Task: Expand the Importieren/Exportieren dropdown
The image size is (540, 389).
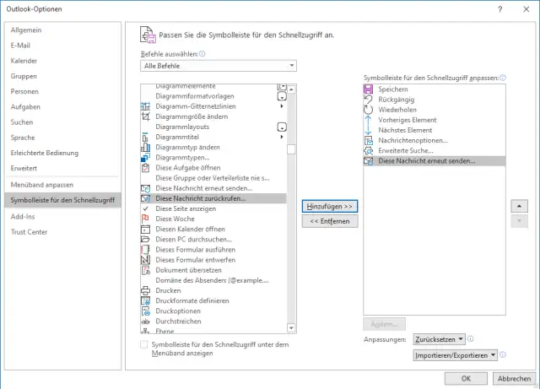Action: [x=452, y=355]
